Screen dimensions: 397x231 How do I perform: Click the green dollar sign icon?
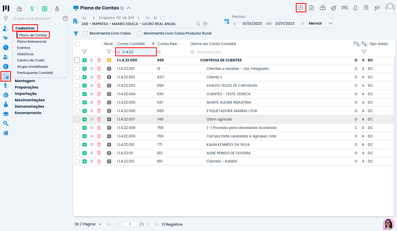pyautogui.click(x=32, y=9)
